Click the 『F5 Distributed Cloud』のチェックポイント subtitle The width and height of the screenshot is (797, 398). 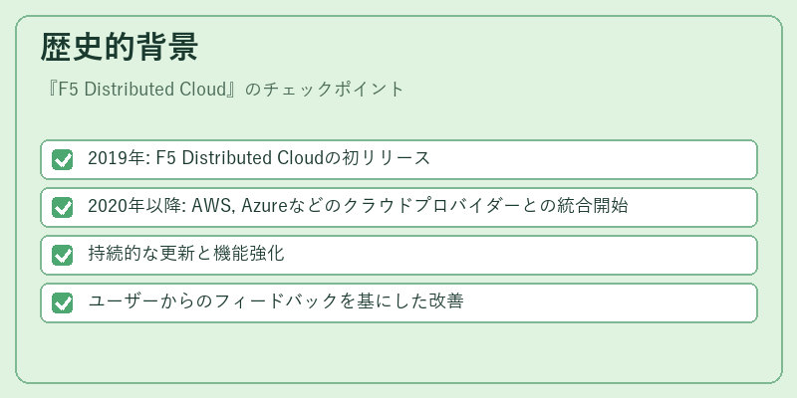pos(222,89)
